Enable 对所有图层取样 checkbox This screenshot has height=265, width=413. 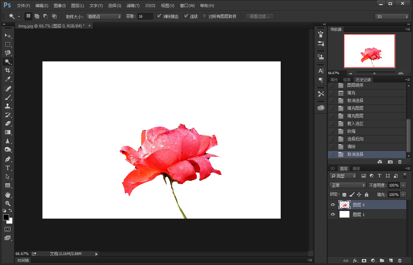204,16
